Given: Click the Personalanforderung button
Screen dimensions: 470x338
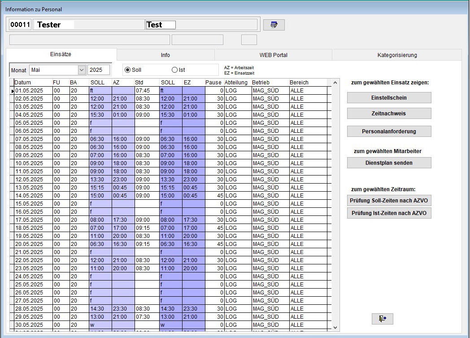Looking at the screenshot, I should point(389,132).
